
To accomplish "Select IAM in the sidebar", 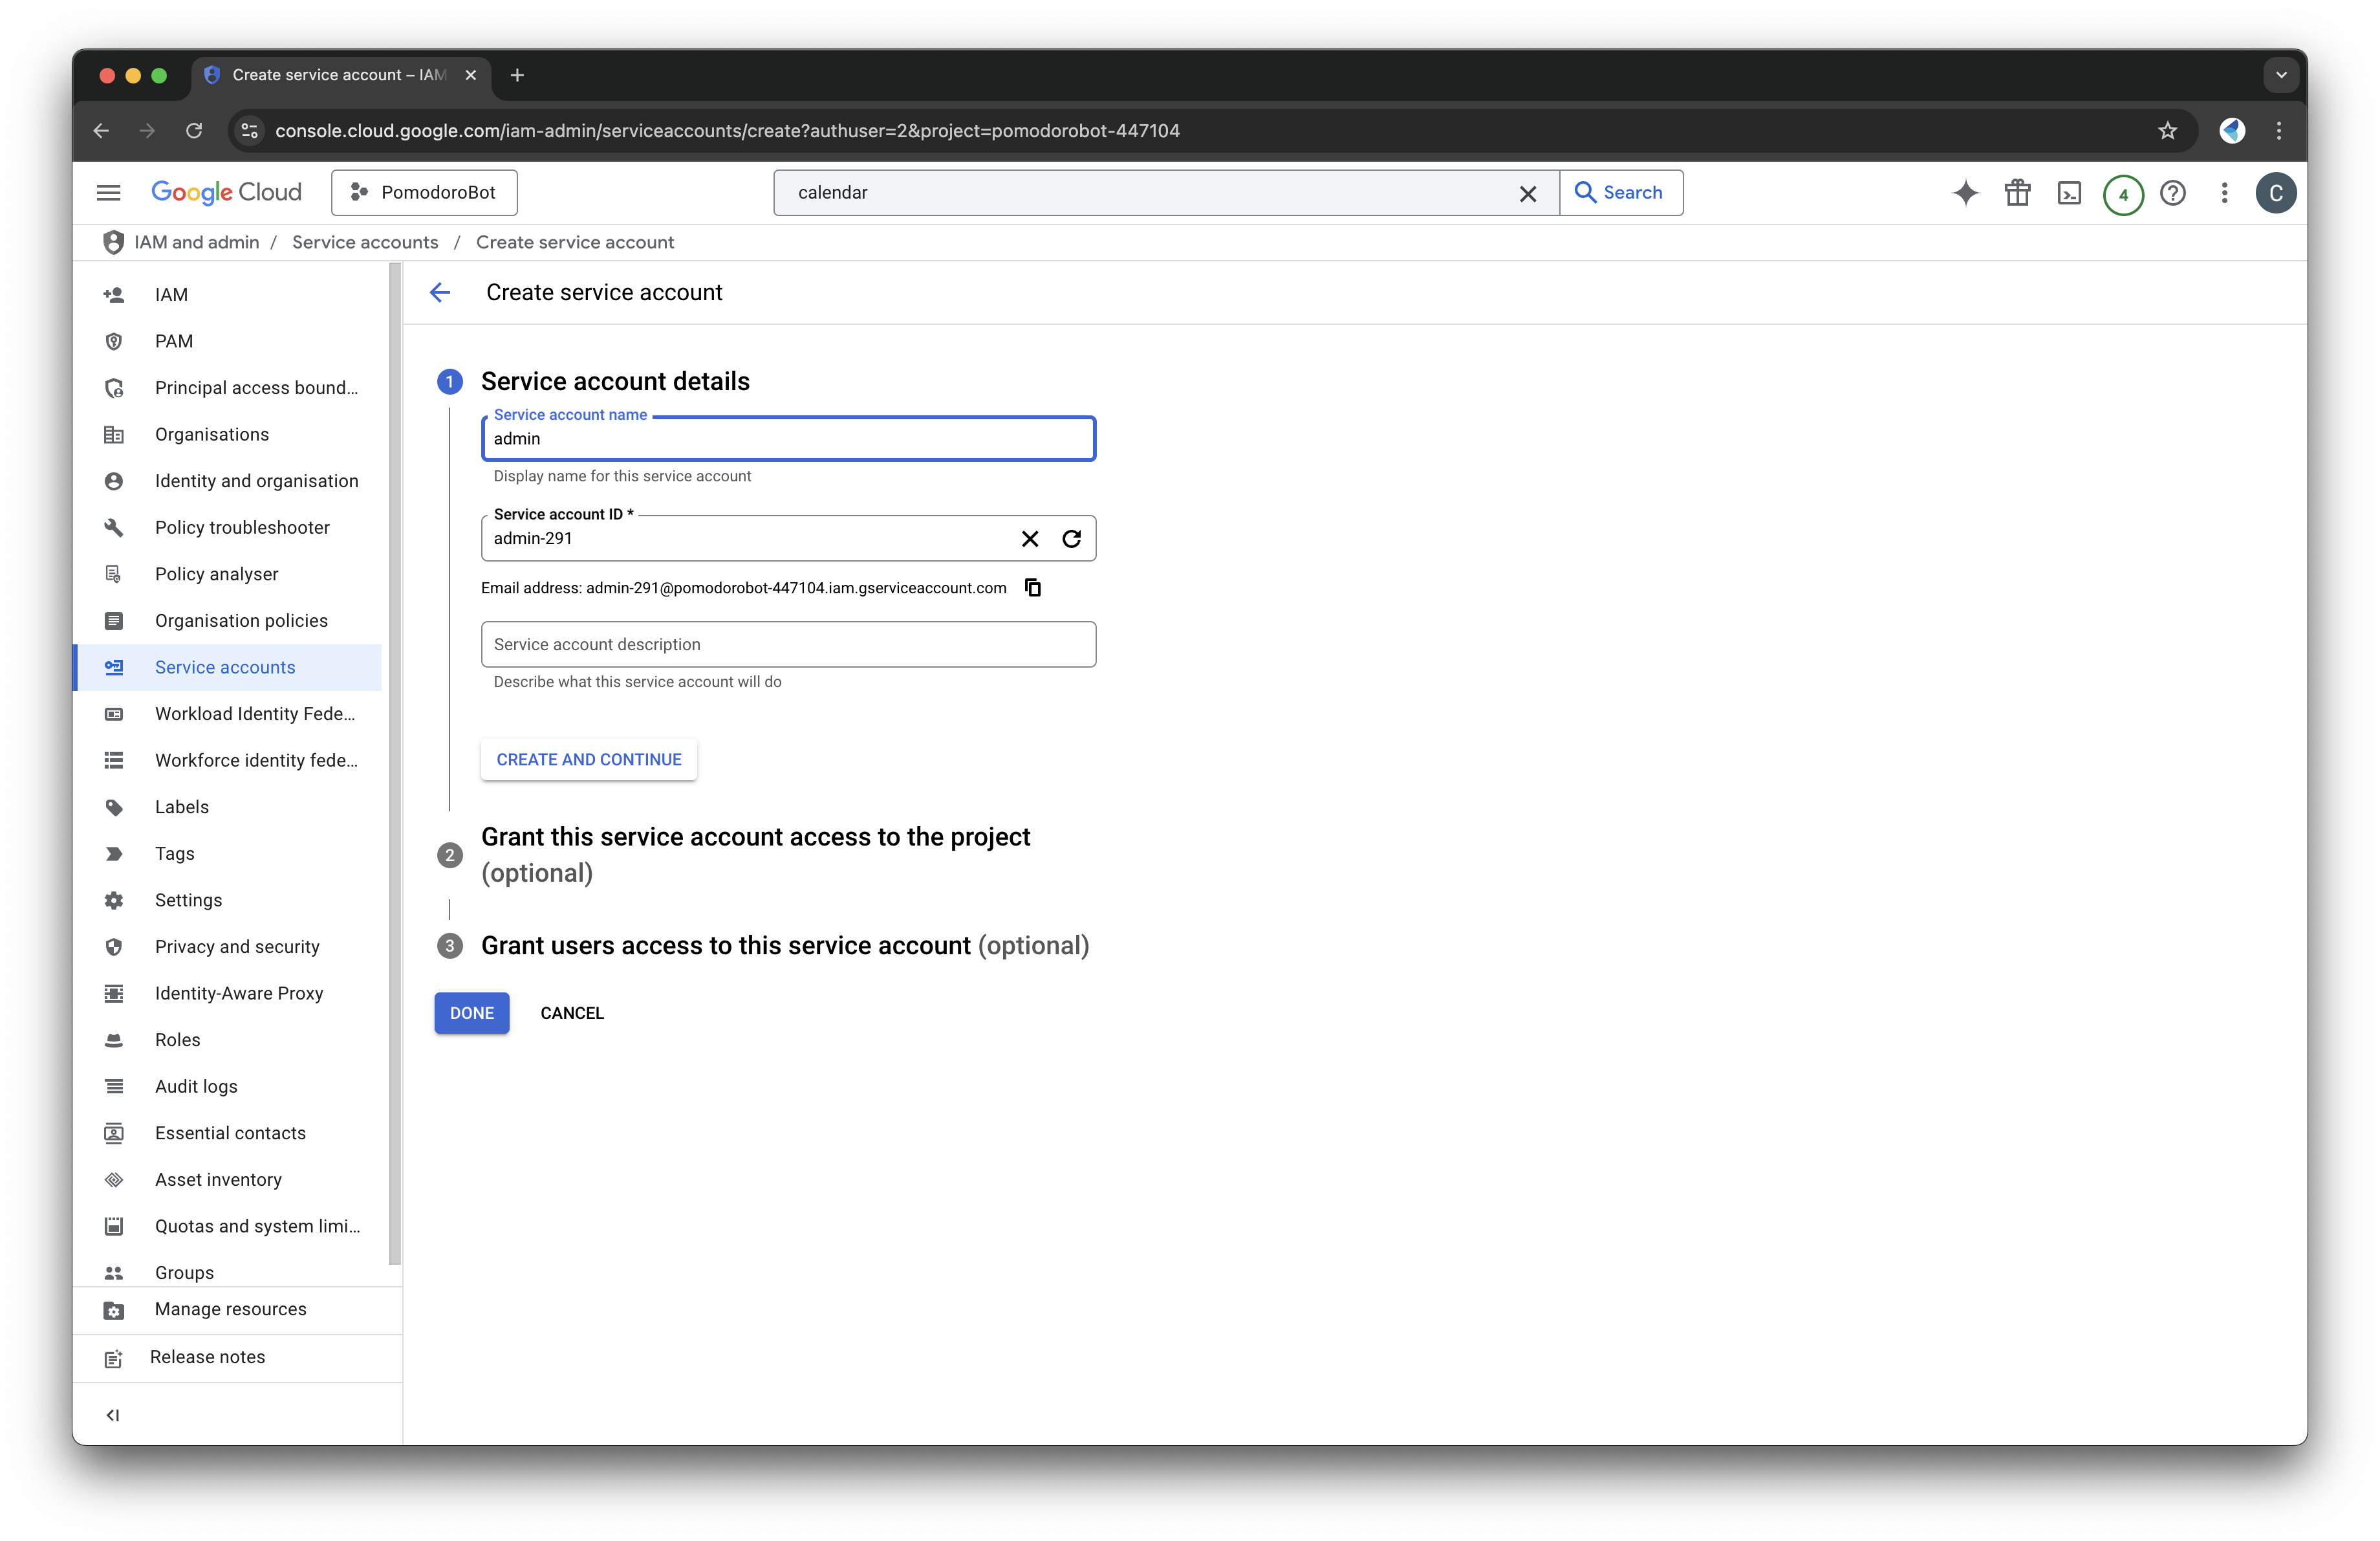I will click(227, 294).
